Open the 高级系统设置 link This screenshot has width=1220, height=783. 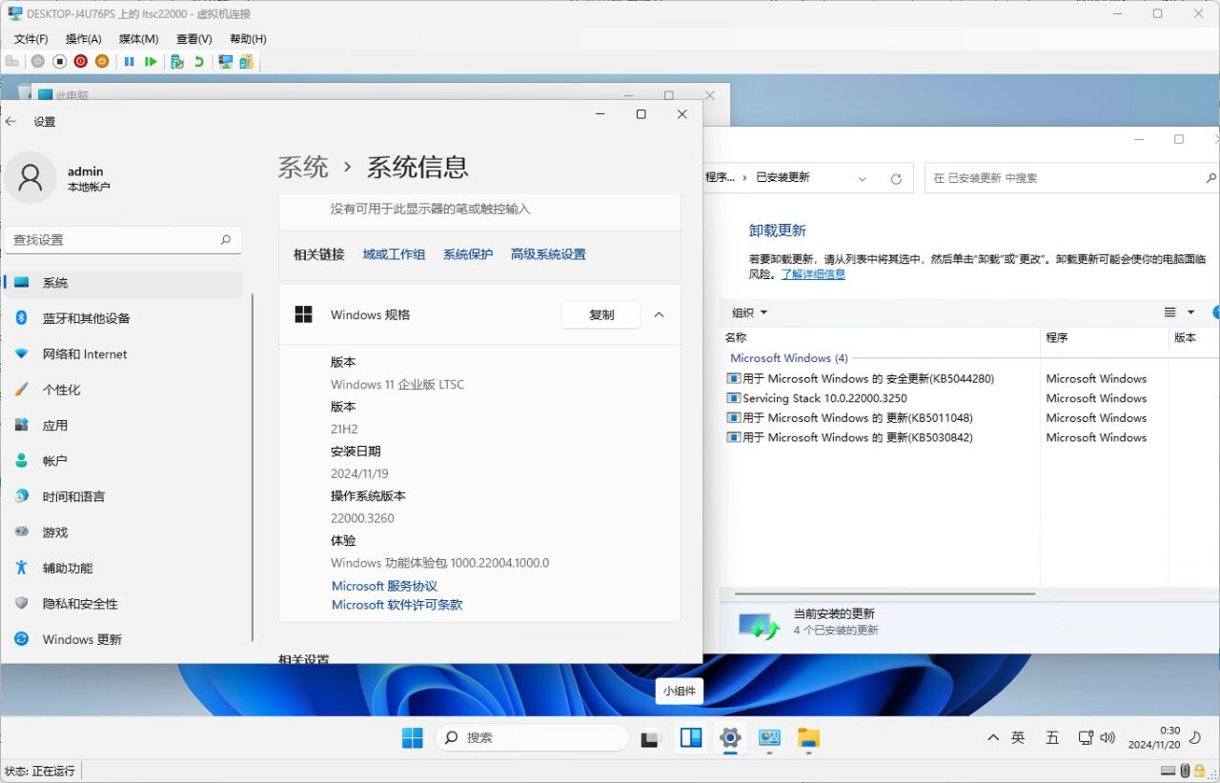[548, 254]
